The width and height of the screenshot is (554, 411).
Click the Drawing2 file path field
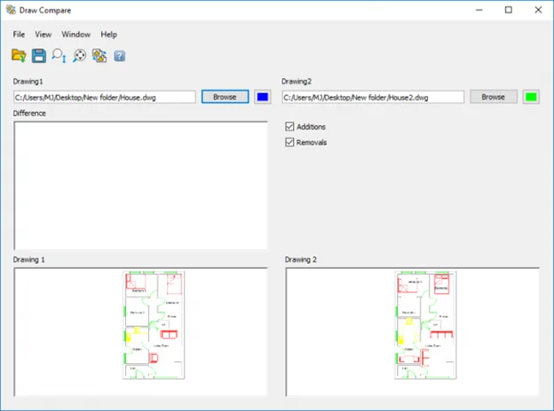(x=373, y=97)
